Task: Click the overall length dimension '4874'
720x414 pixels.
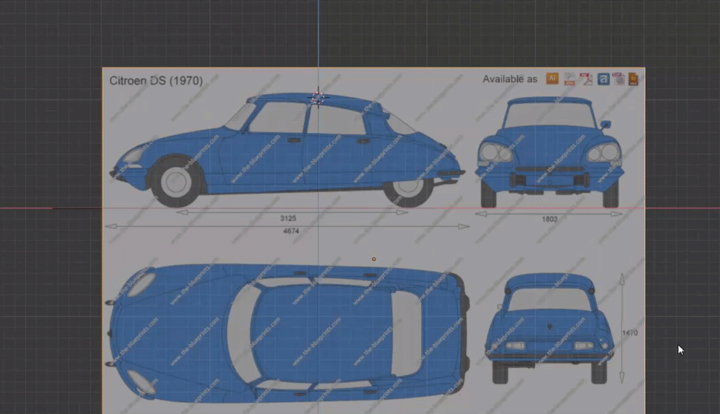Action: pos(291,231)
